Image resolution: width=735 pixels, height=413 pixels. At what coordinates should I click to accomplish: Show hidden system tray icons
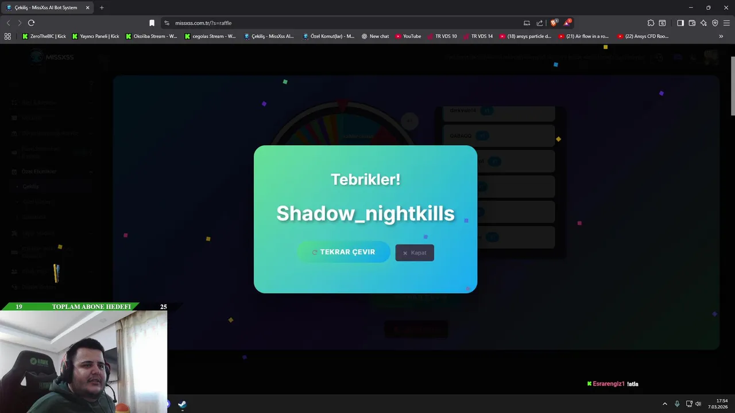pos(665,404)
